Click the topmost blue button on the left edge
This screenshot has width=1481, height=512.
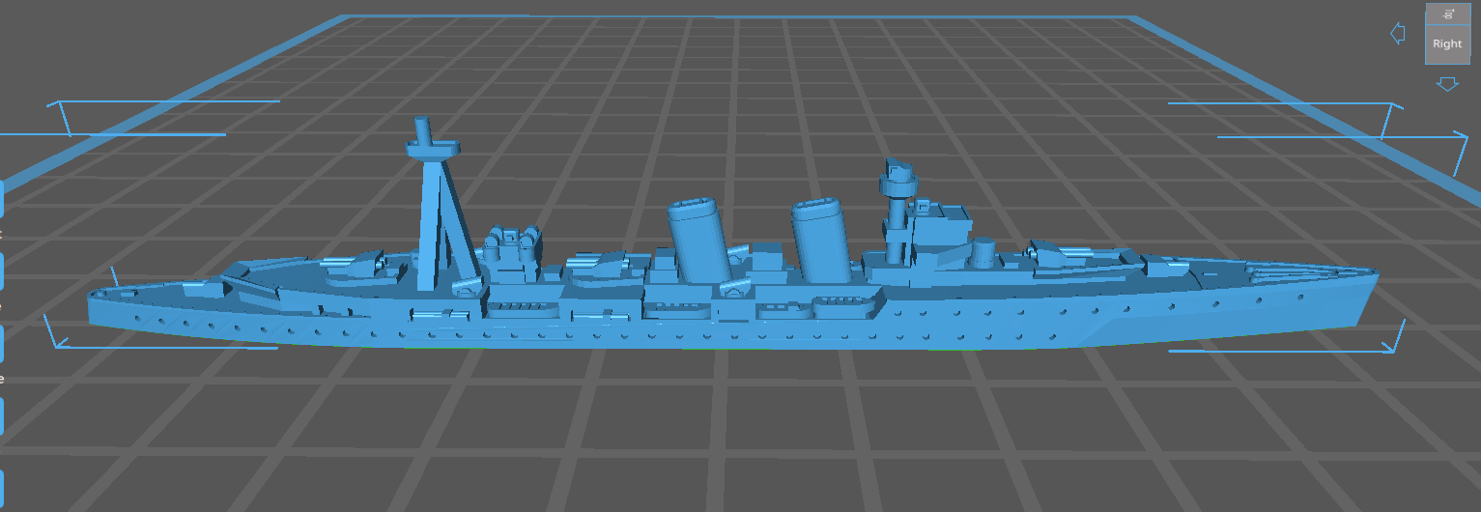(x=2, y=197)
